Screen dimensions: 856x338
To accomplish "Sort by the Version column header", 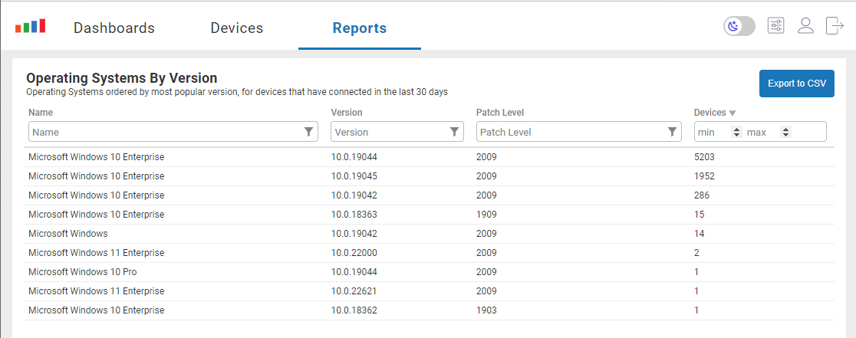I will [x=347, y=113].
